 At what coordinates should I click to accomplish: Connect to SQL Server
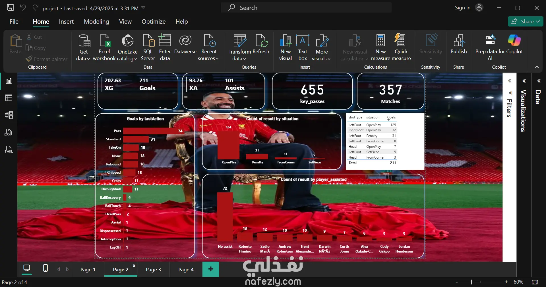coord(148,47)
